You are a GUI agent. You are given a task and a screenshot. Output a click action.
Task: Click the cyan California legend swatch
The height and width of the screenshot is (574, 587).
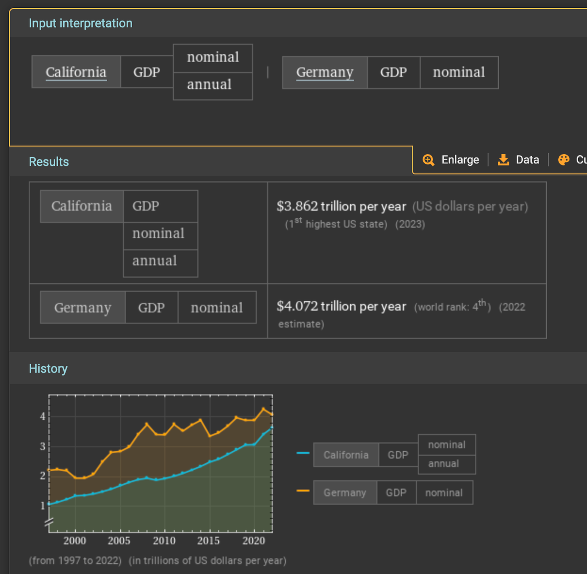[x=303, y=453]
